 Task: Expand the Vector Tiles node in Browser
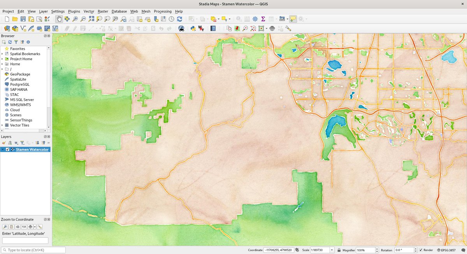[2, 125]
